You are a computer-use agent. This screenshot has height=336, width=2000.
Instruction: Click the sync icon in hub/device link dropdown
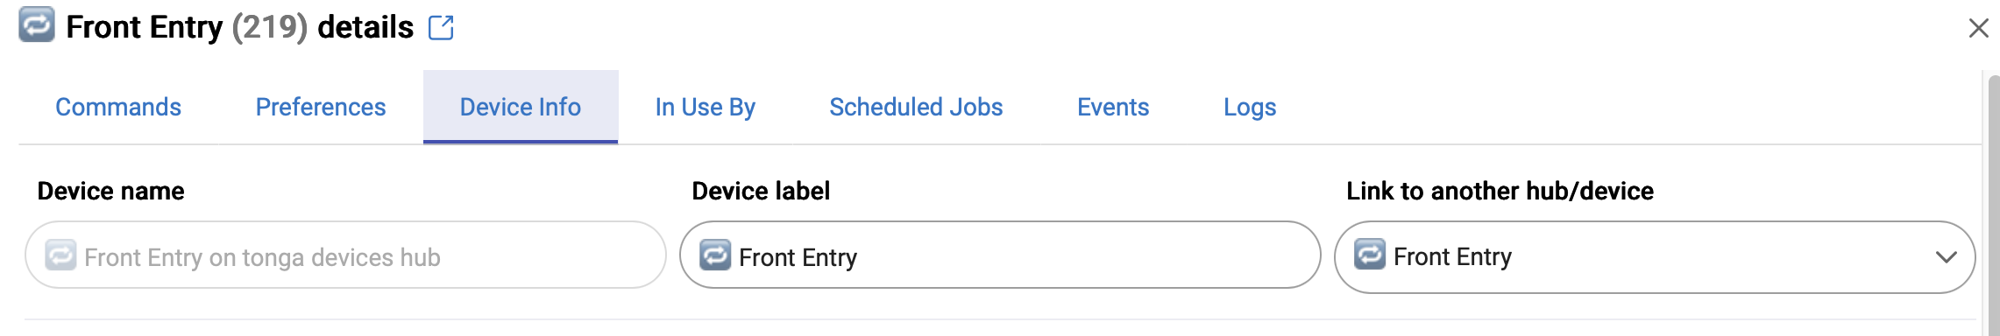point(1370,254)
